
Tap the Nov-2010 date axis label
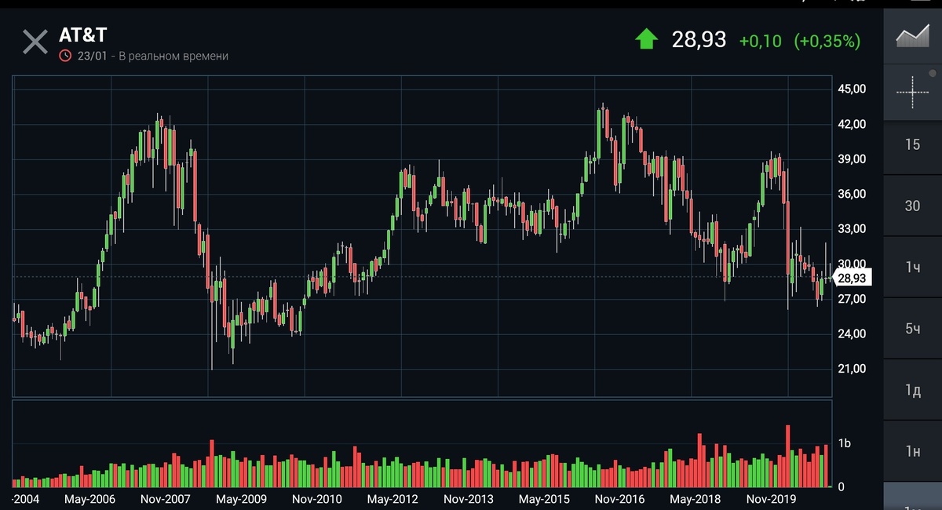317,499
